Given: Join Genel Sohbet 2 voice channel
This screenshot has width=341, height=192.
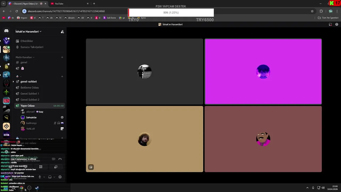Looking at the screenshot, I should click(x=39, y=100).
